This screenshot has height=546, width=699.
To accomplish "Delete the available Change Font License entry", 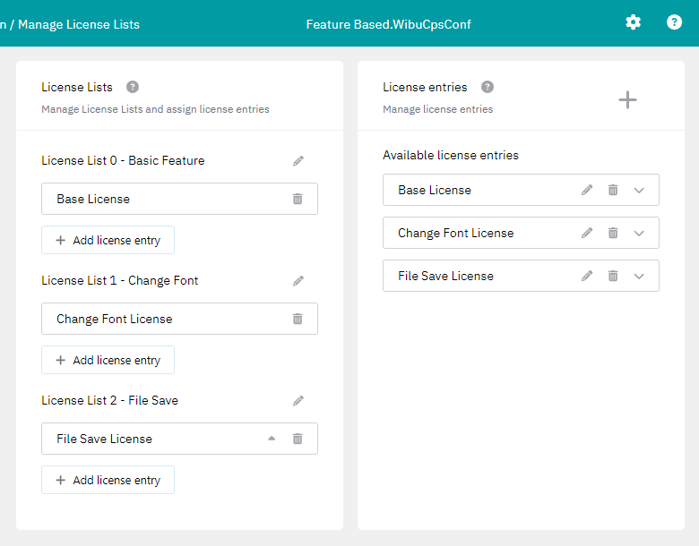I will 613,233.
